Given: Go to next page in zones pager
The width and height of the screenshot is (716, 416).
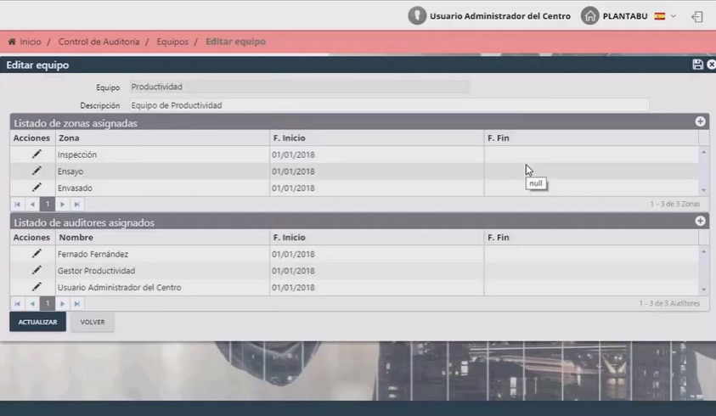Looking at the screenshot, I should click(x=63, y=205).
